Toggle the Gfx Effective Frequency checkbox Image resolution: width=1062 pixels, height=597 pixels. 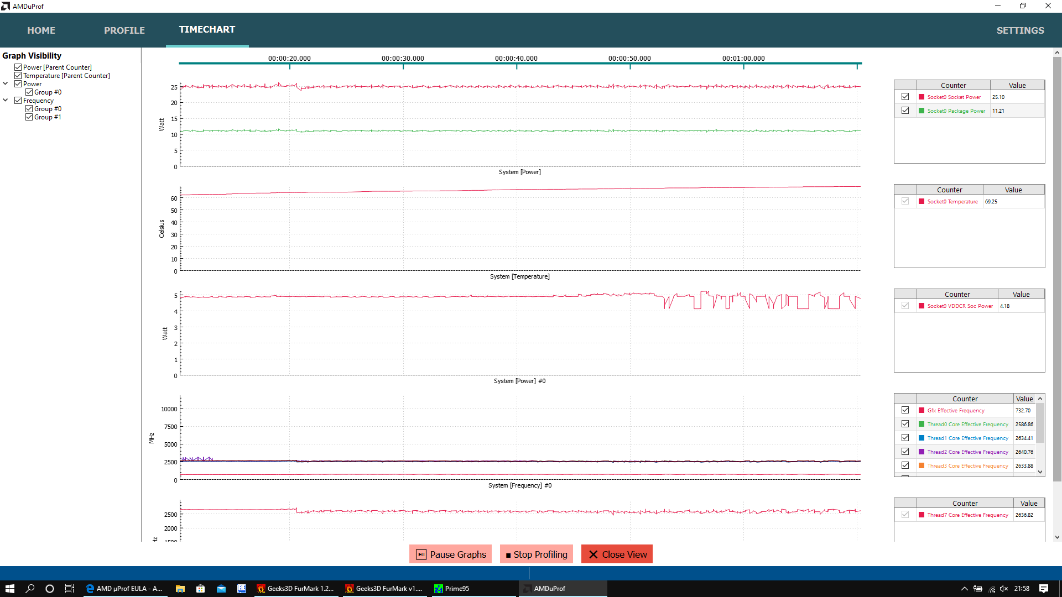[905, 410]
